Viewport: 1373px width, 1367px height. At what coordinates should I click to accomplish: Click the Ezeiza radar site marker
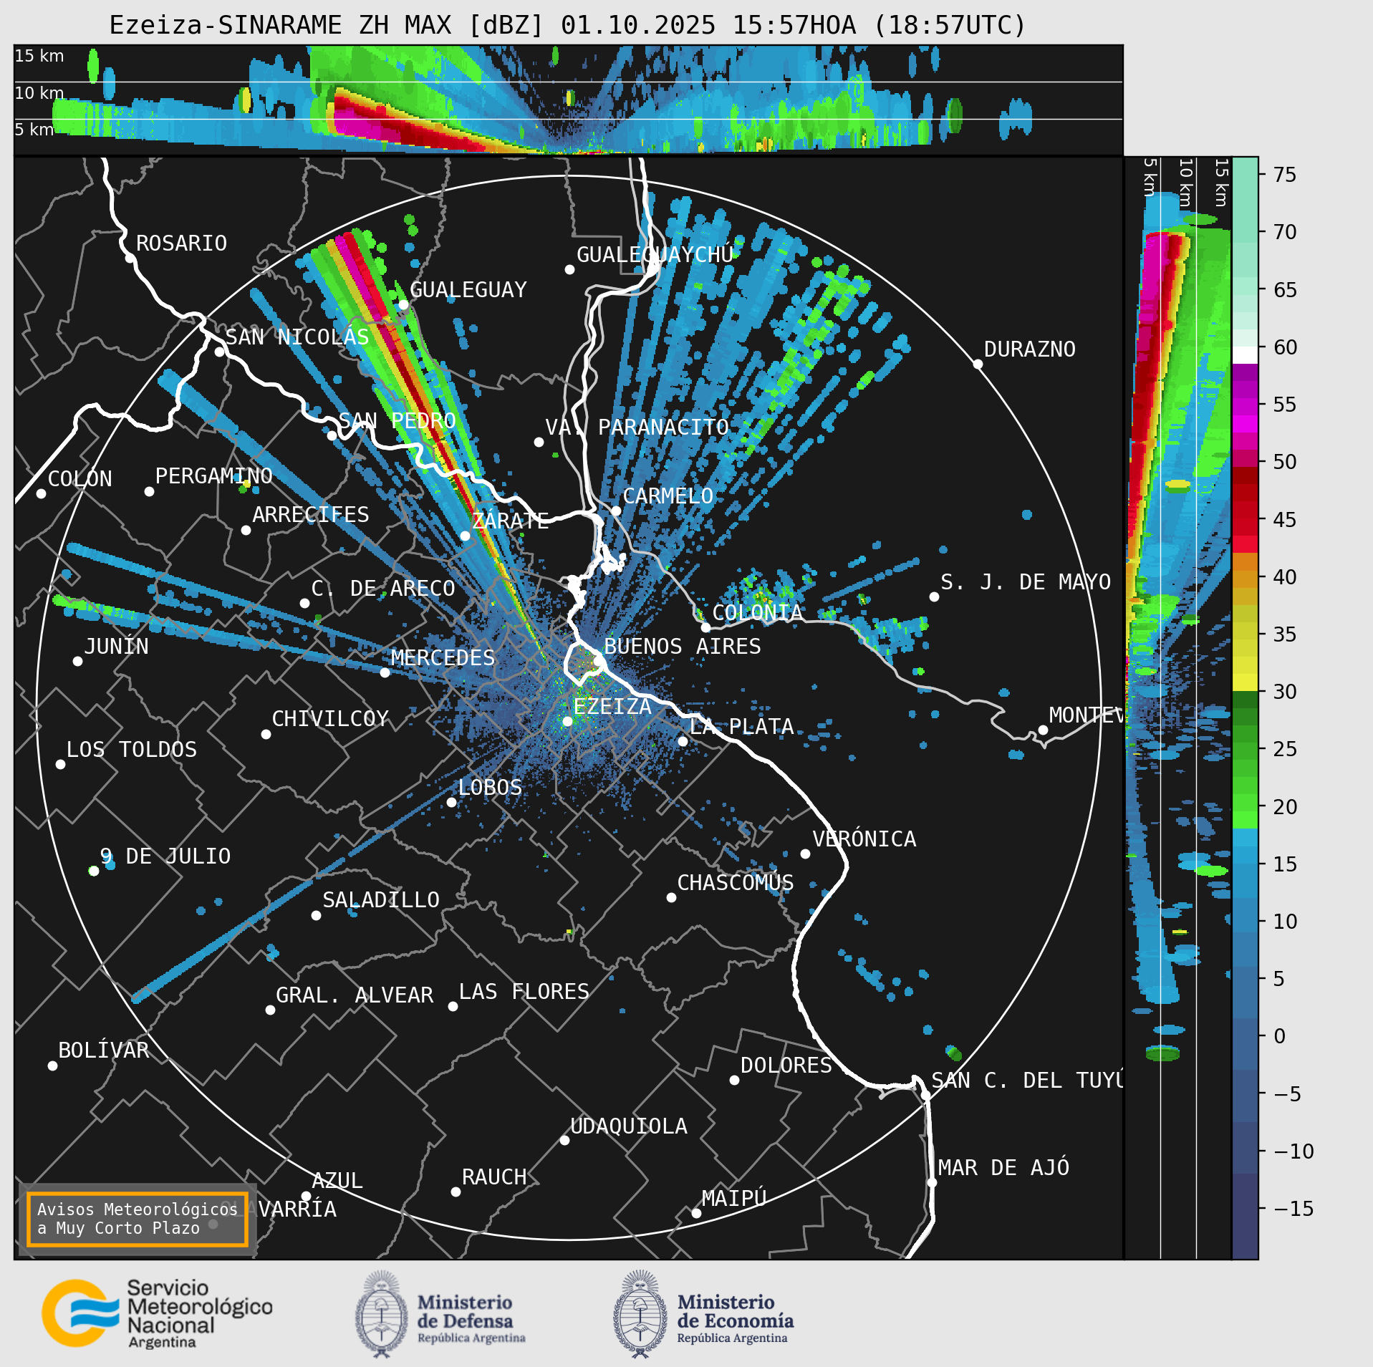click(567, 721)
